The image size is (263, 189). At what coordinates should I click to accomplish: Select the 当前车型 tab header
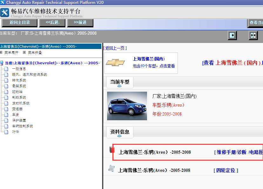(x=120, y=82)
